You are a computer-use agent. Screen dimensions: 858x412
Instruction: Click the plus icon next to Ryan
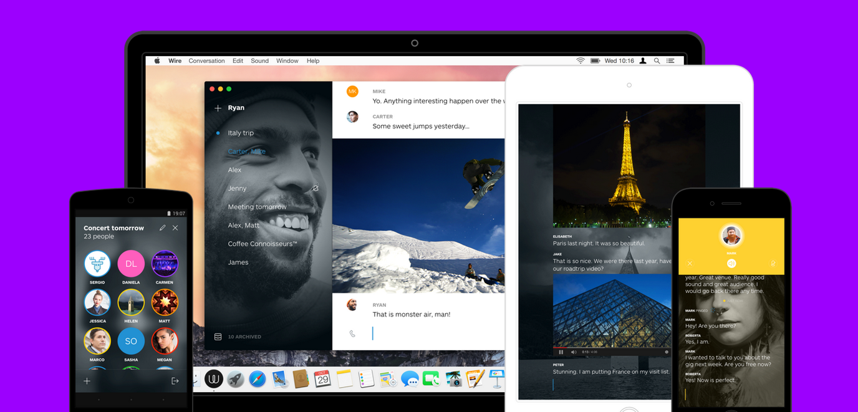218,108
